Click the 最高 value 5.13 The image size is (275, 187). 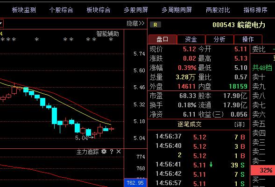point(240,58)
